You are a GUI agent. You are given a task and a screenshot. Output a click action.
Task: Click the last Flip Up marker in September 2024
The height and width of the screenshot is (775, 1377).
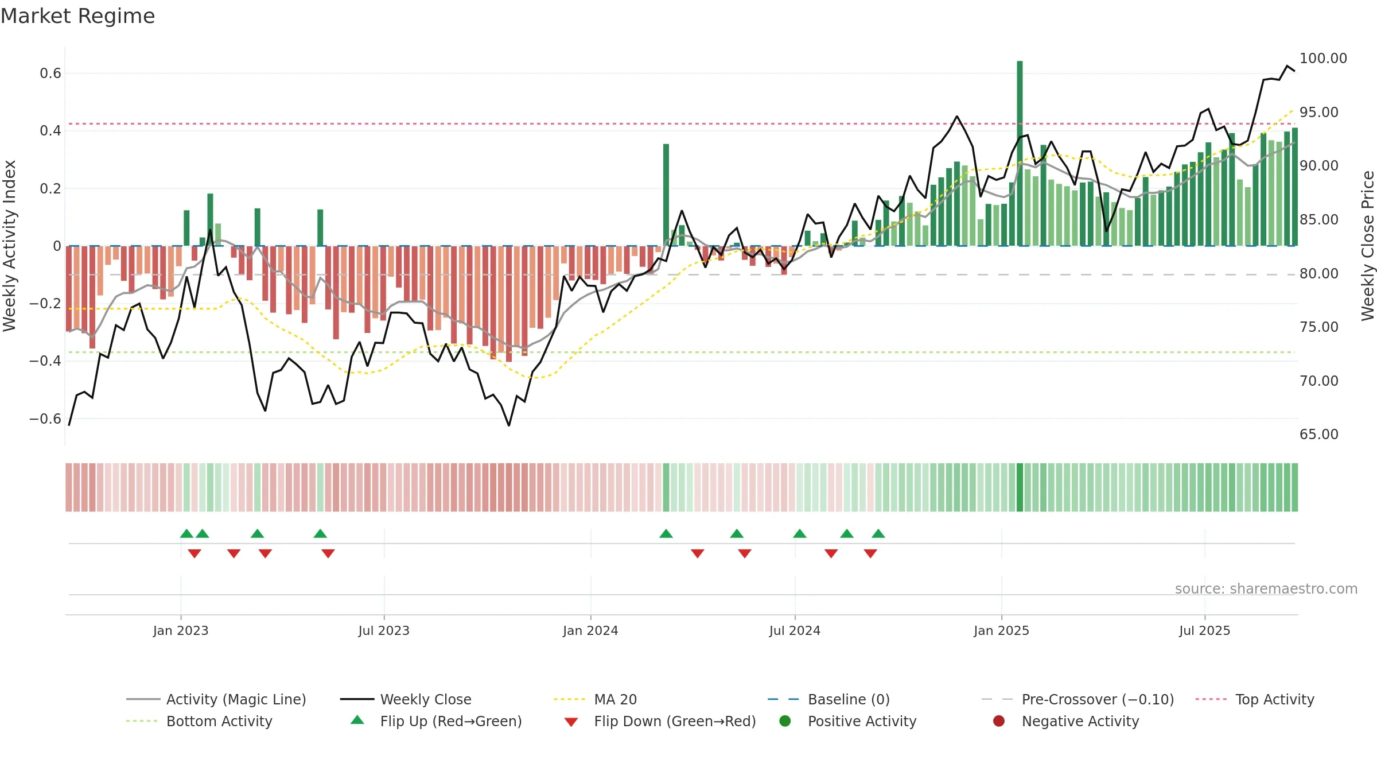point(878,534)
